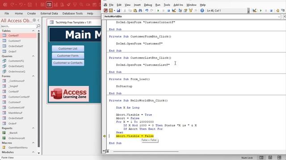The width and height of the screenshot is (286, 160).
Task: Toggle Design Mode icon in the Standard toolbar
Action: pyautogui.click(x=174, y=11)
